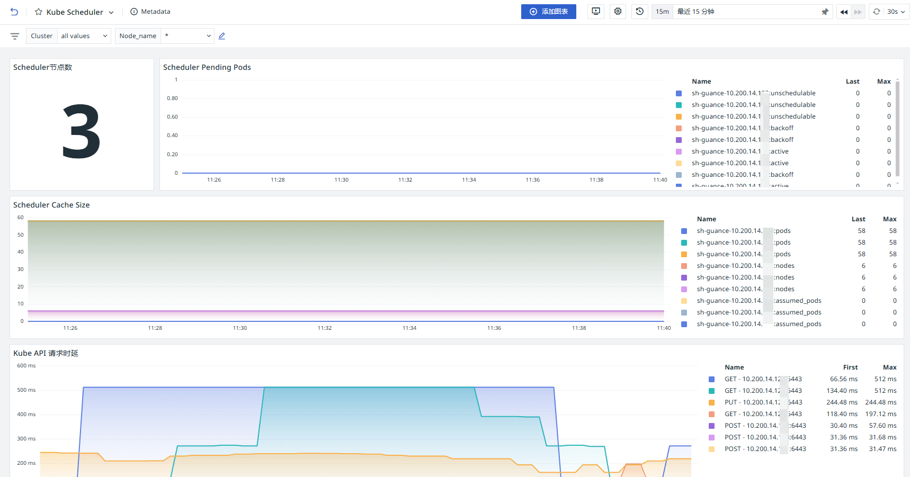Step time range backward with rewind icon
The image size is (910, 477).
coord(844,12)
